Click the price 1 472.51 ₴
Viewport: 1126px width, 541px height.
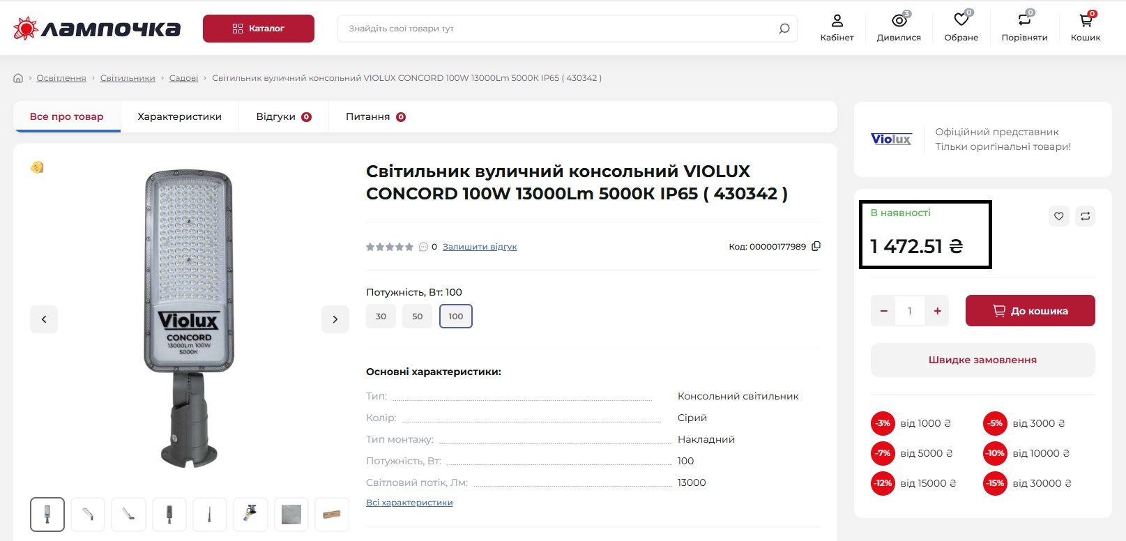[917, 246]
